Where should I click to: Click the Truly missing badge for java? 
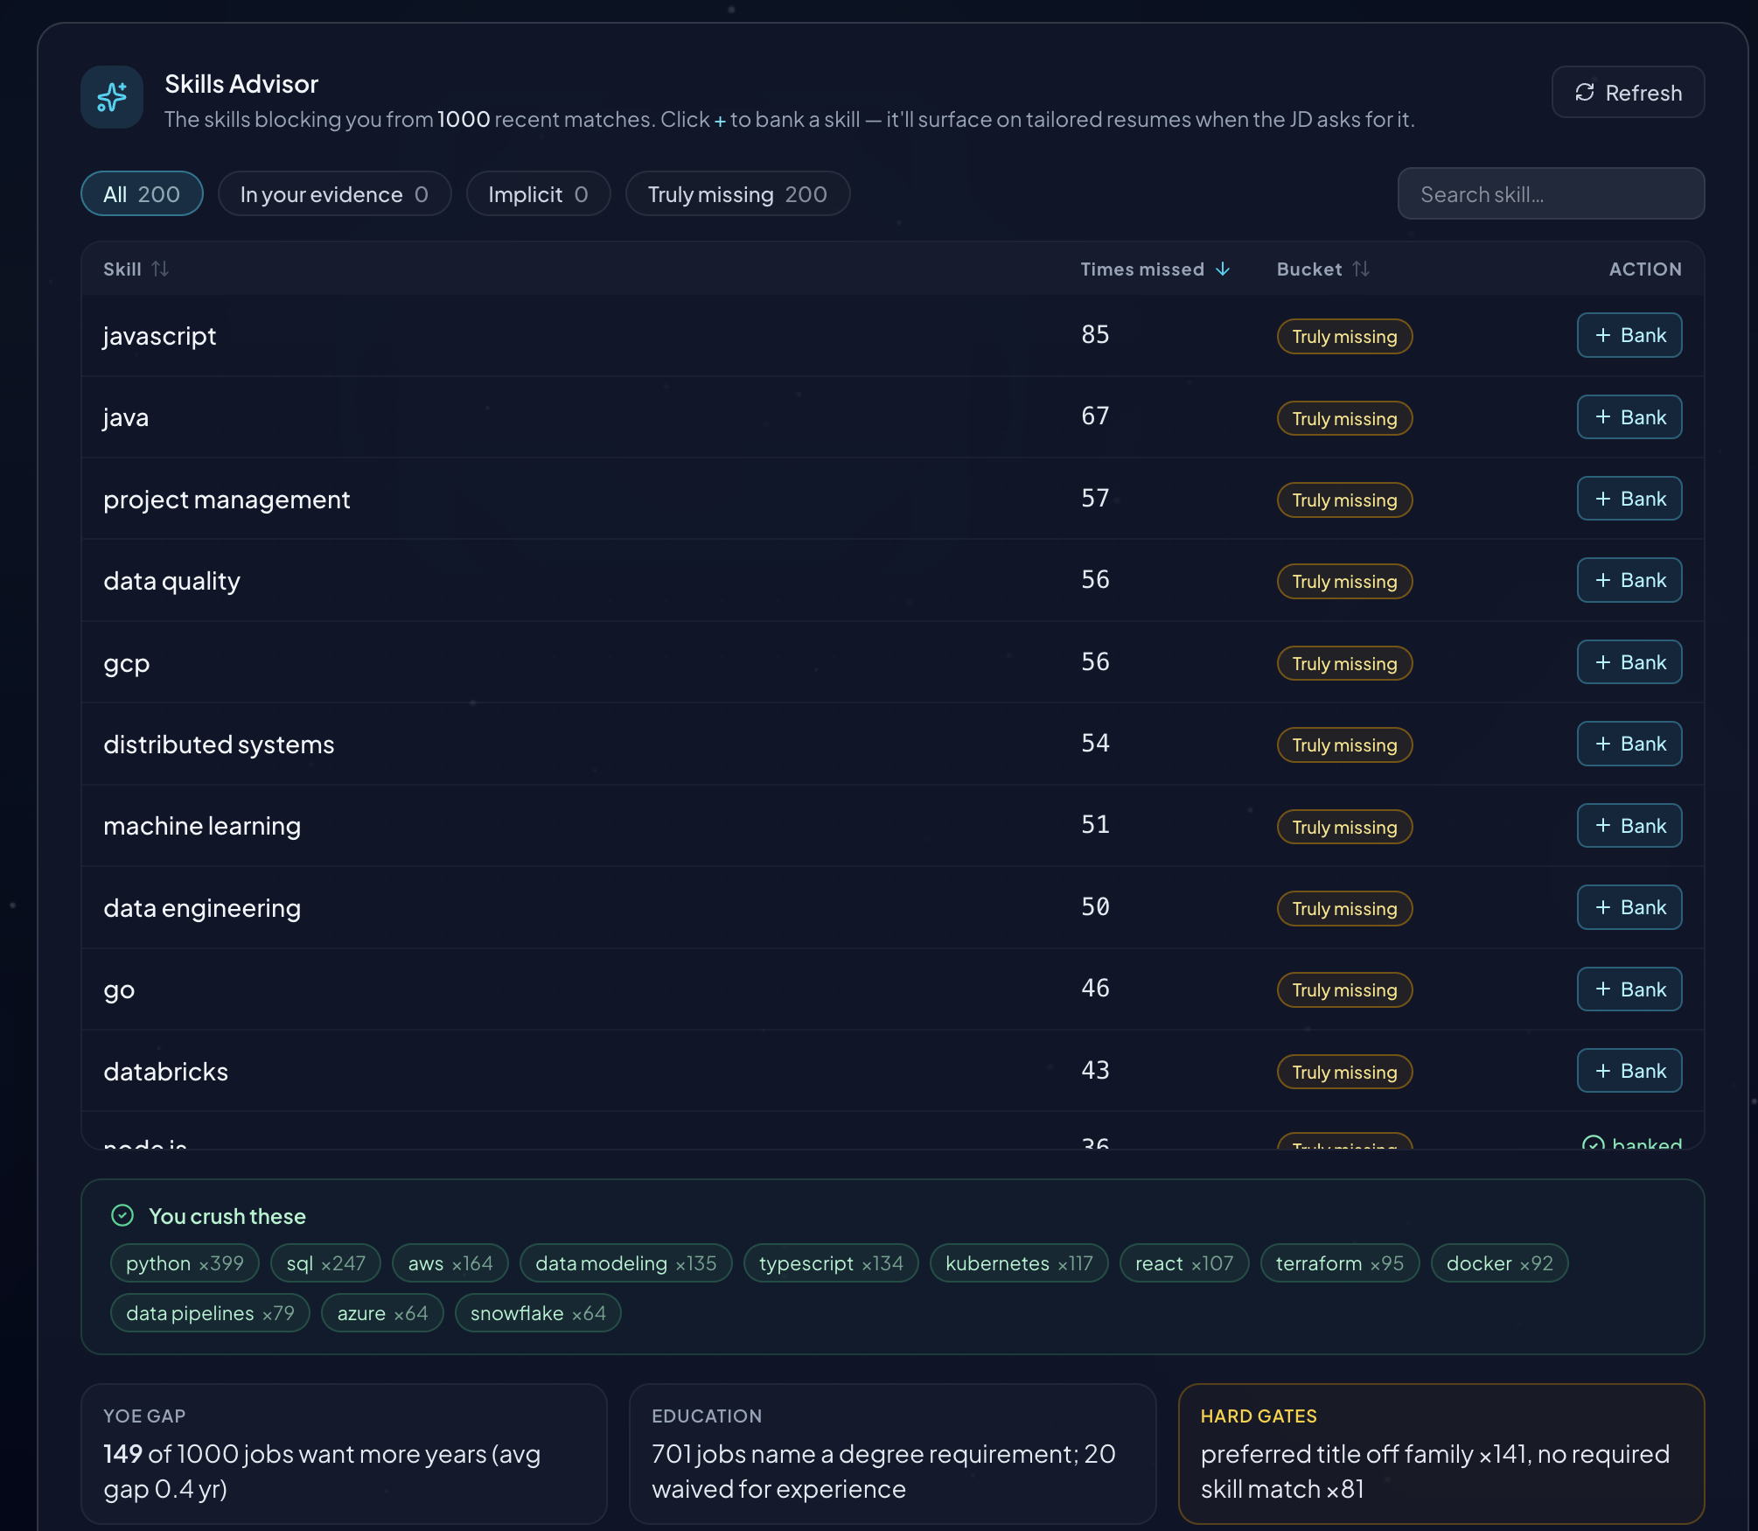[x=1344, y=418]
